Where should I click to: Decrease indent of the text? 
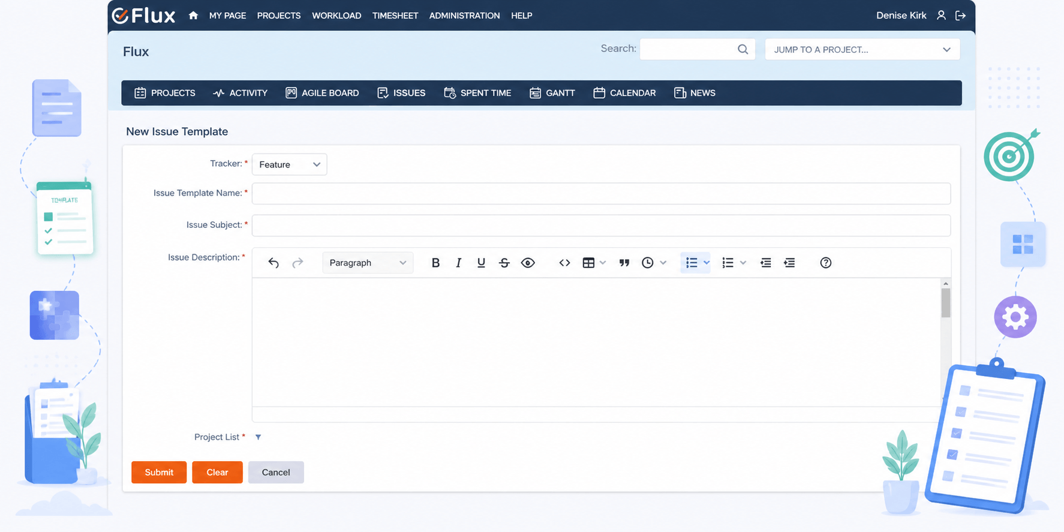click(766, 263)
